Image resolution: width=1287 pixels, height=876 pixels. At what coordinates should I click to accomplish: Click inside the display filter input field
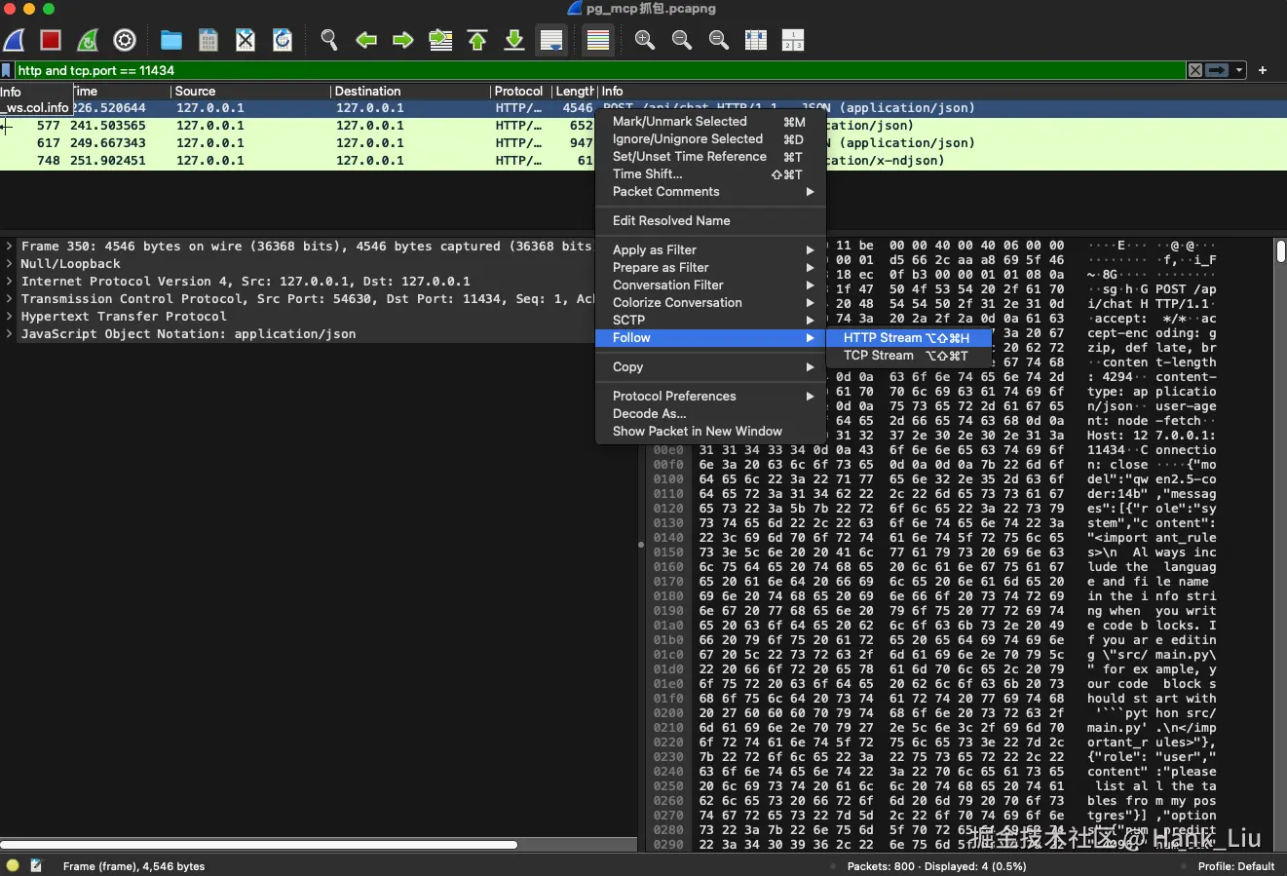pos(600,70)
